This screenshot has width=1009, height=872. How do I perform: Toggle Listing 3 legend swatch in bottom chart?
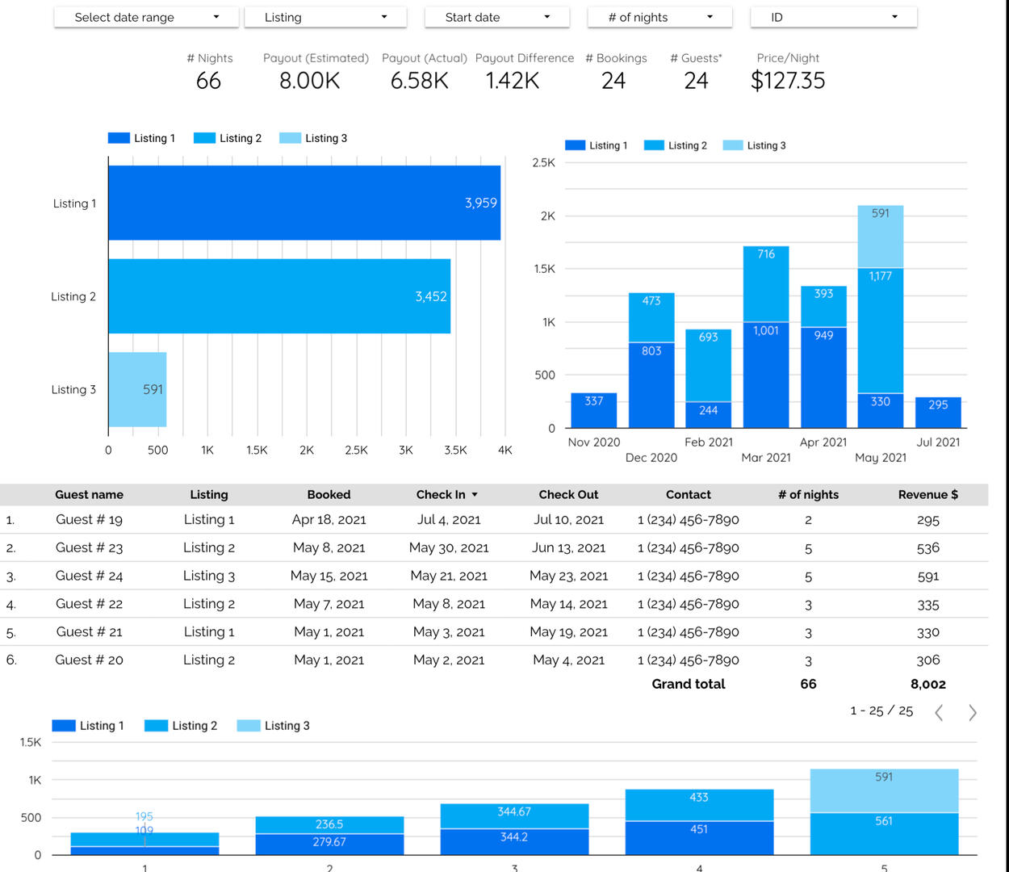(x=249, y=726)
